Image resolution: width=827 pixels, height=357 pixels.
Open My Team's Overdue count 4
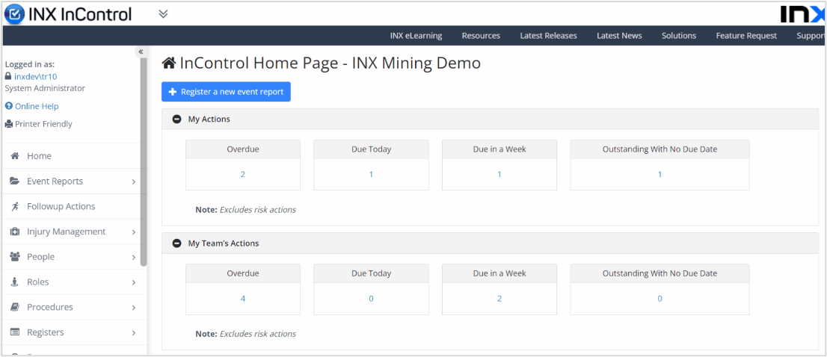pyautogui.click(x=242, y=299)
